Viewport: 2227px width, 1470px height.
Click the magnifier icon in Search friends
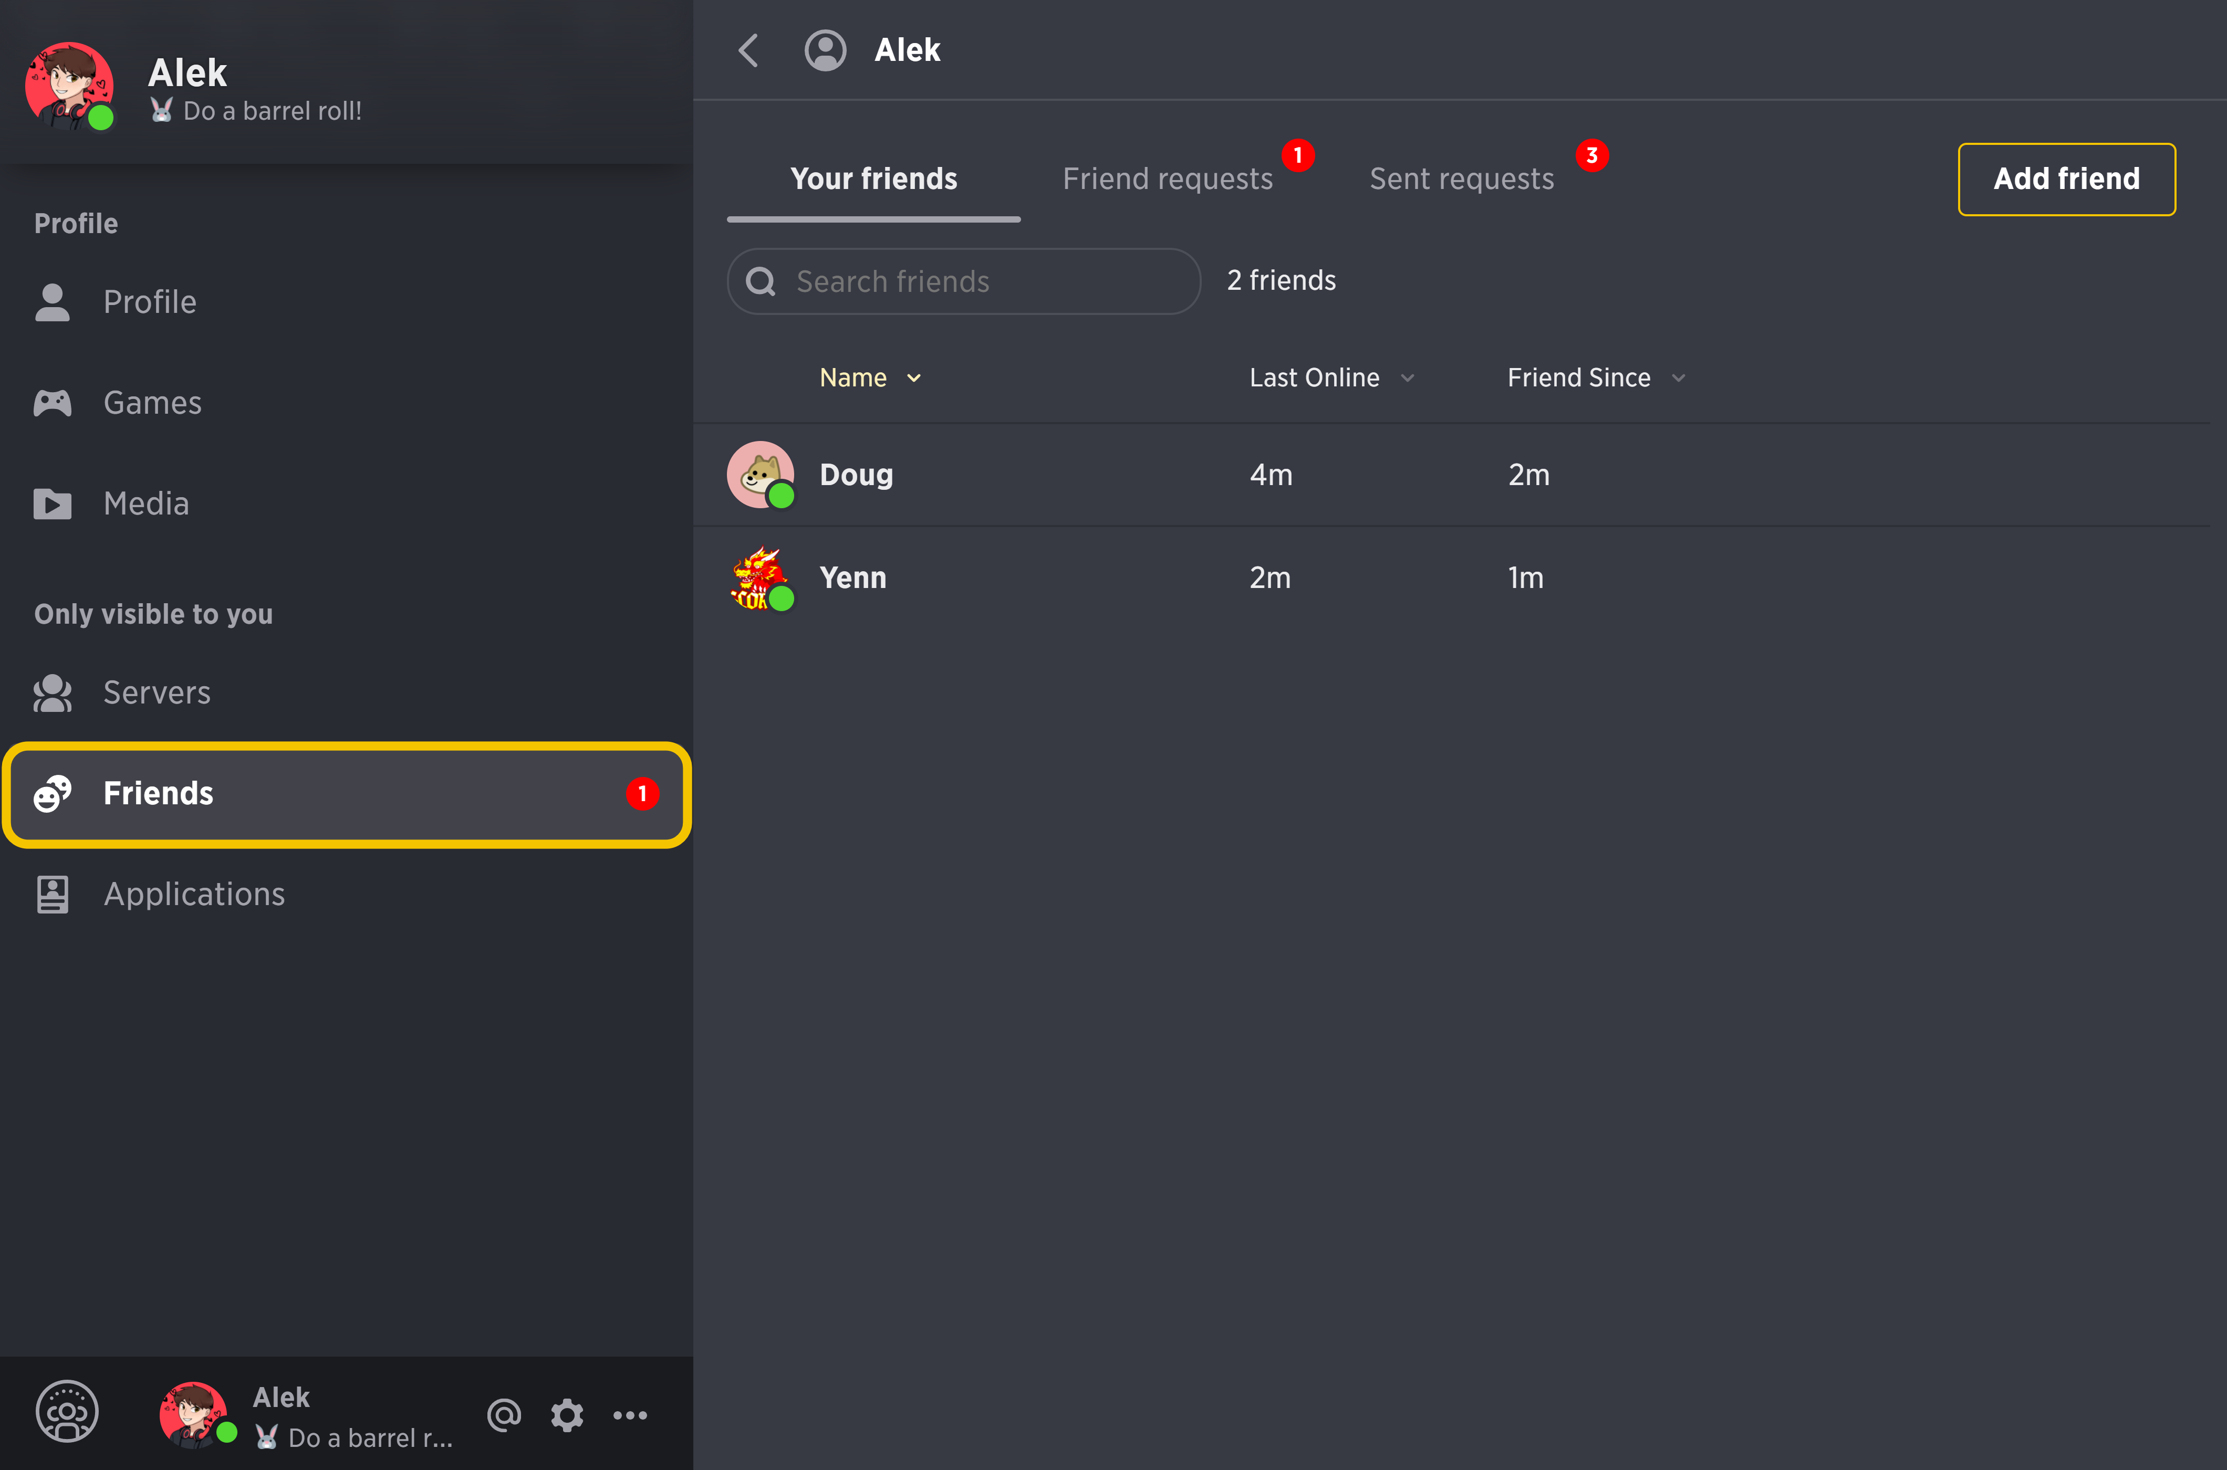click(x=761, y=281)
